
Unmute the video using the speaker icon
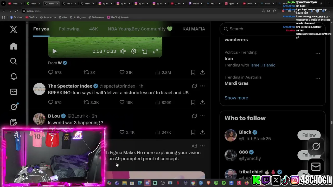(x=123, y=51)
